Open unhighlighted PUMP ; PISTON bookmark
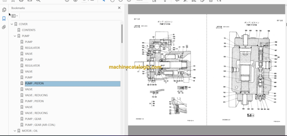The height and width of the screenshot is (136, 287). [x=34, y=101]
